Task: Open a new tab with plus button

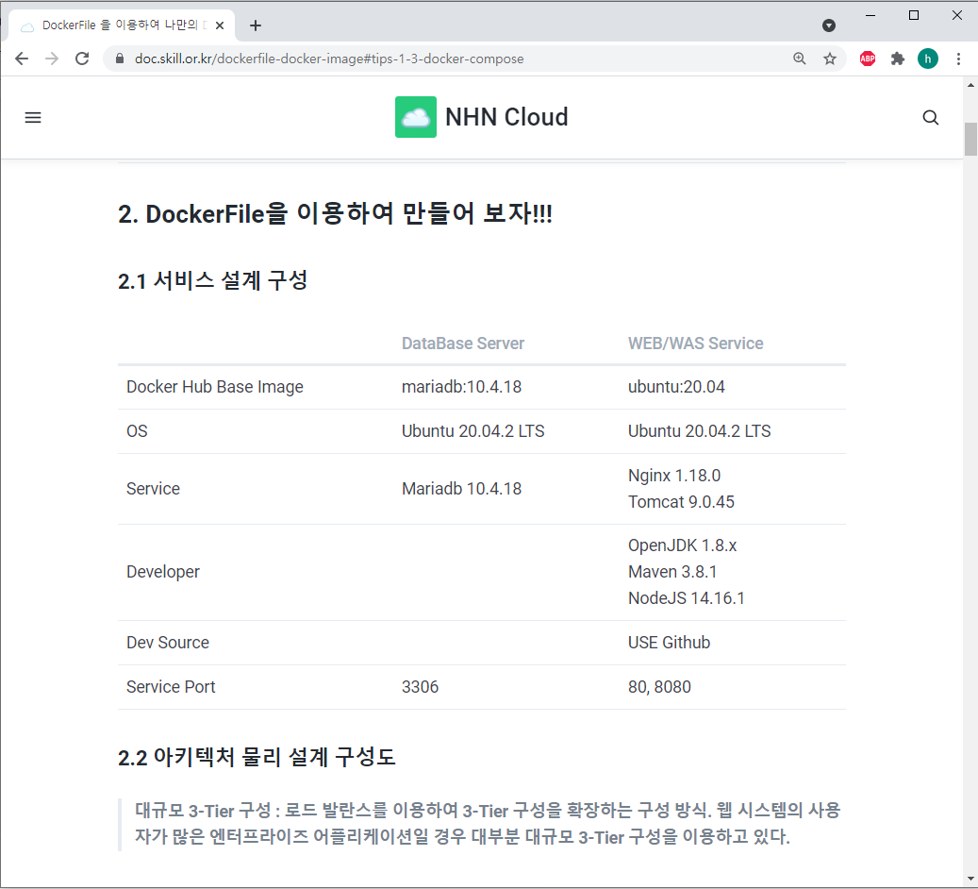Action: 255,25
